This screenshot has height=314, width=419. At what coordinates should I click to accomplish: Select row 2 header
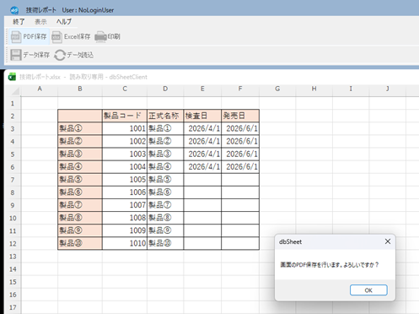point(13,116)
